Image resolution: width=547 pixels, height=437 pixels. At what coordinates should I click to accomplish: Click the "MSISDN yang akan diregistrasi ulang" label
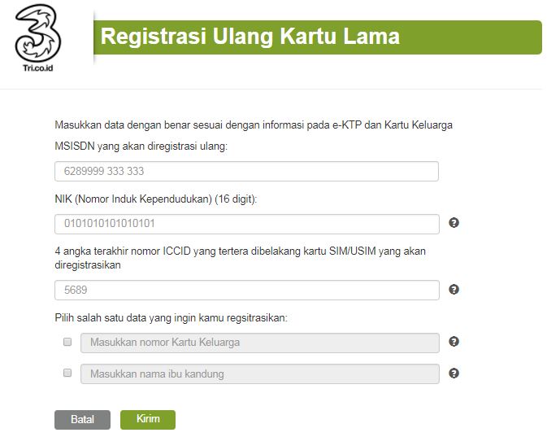click(x=141, y=146)
